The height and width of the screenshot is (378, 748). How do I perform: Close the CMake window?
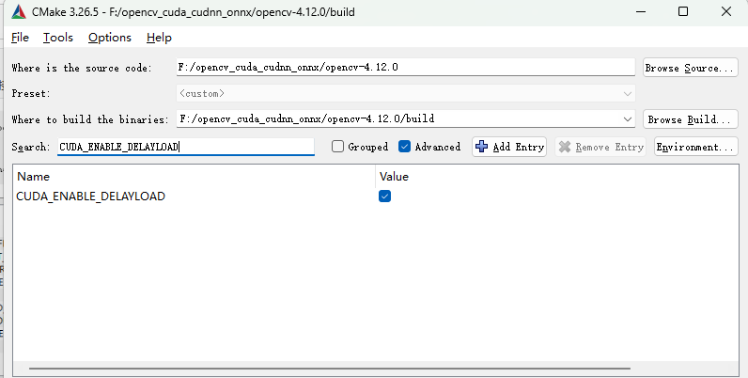pos(726,13)
